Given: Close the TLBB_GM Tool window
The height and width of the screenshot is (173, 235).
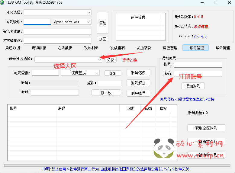Looking at the screenshot, I should (230, 2).
